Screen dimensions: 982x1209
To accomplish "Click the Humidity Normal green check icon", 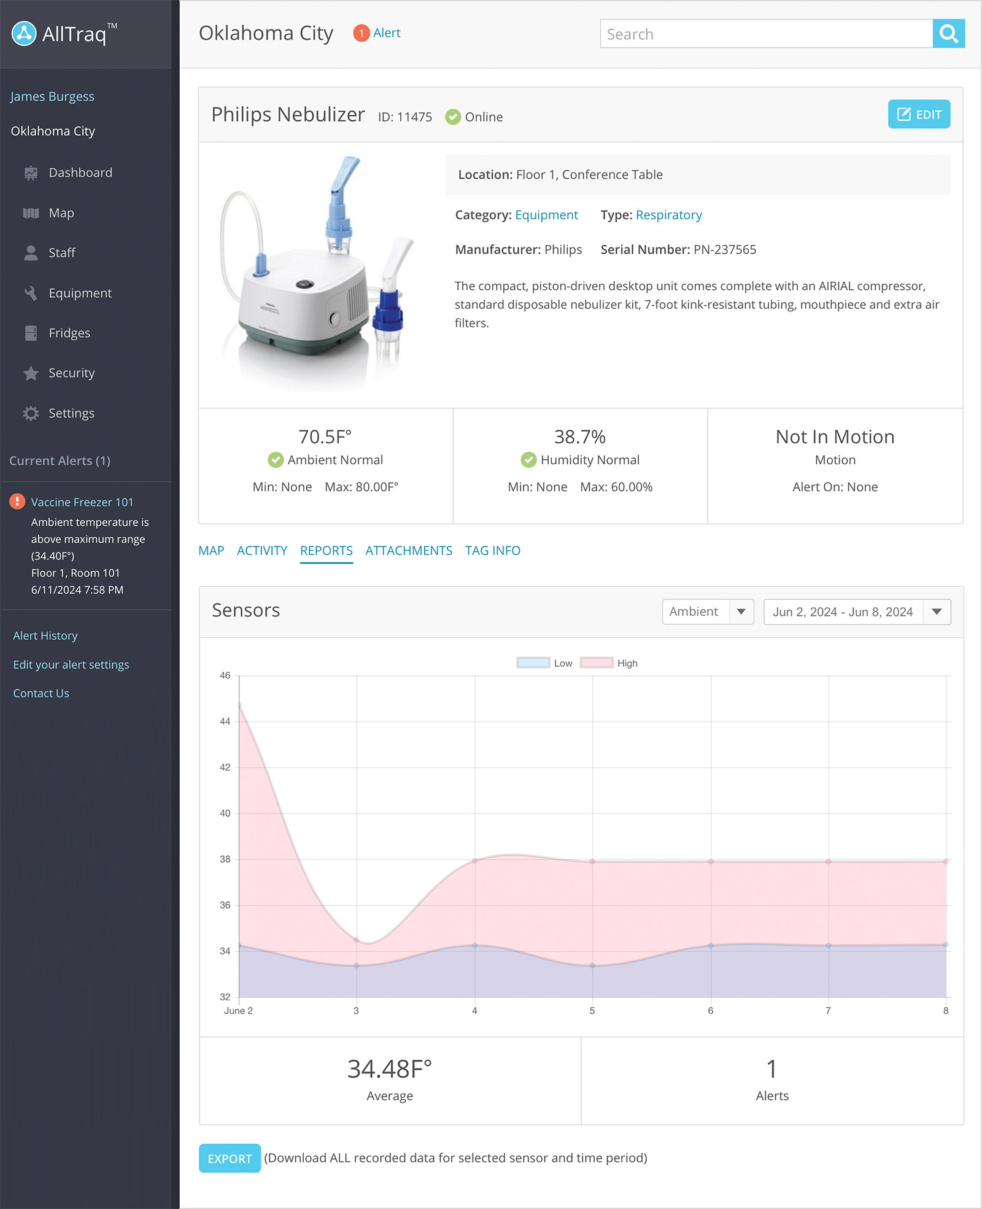I will click(528, 460).
